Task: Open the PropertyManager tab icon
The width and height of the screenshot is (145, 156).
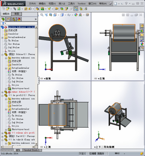Action: [x=8, y=19]
